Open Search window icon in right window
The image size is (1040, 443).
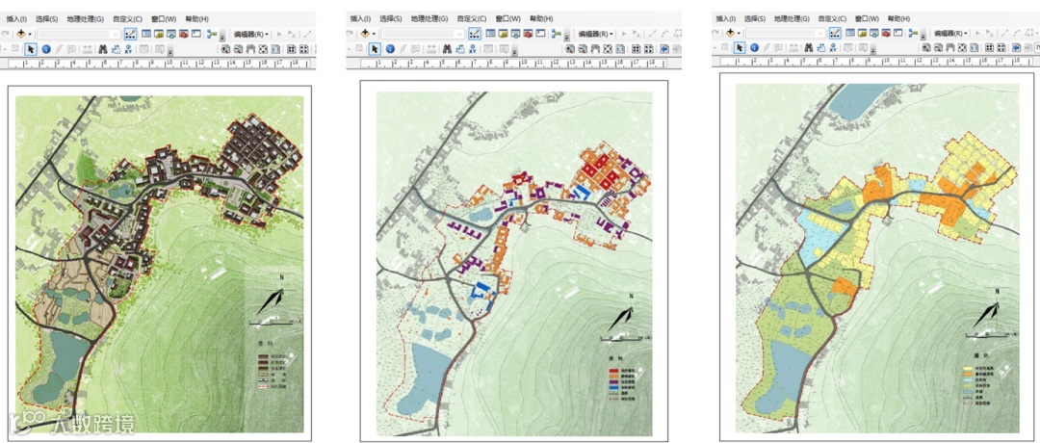[x=874, y=33]
